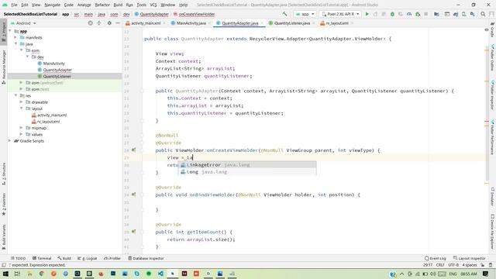Expand the manifests folder
Viewport: 496px width, 279px height.
15,37
